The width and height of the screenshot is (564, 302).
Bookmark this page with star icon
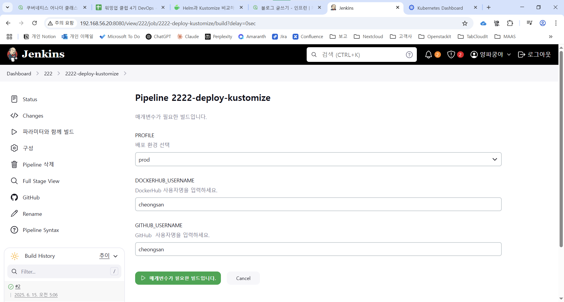click(x=465, y=23)
